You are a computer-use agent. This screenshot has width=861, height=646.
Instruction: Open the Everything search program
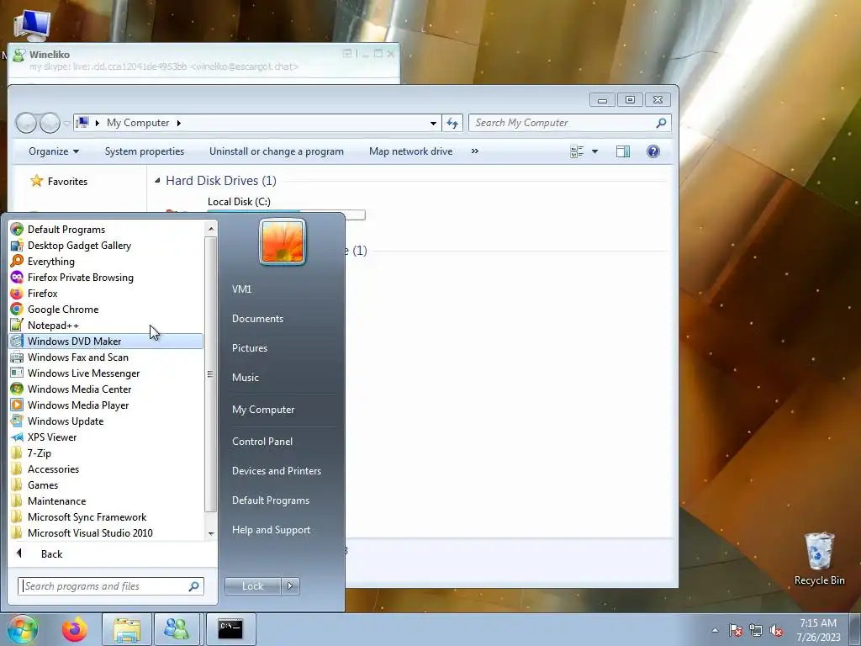coord(106,262)
